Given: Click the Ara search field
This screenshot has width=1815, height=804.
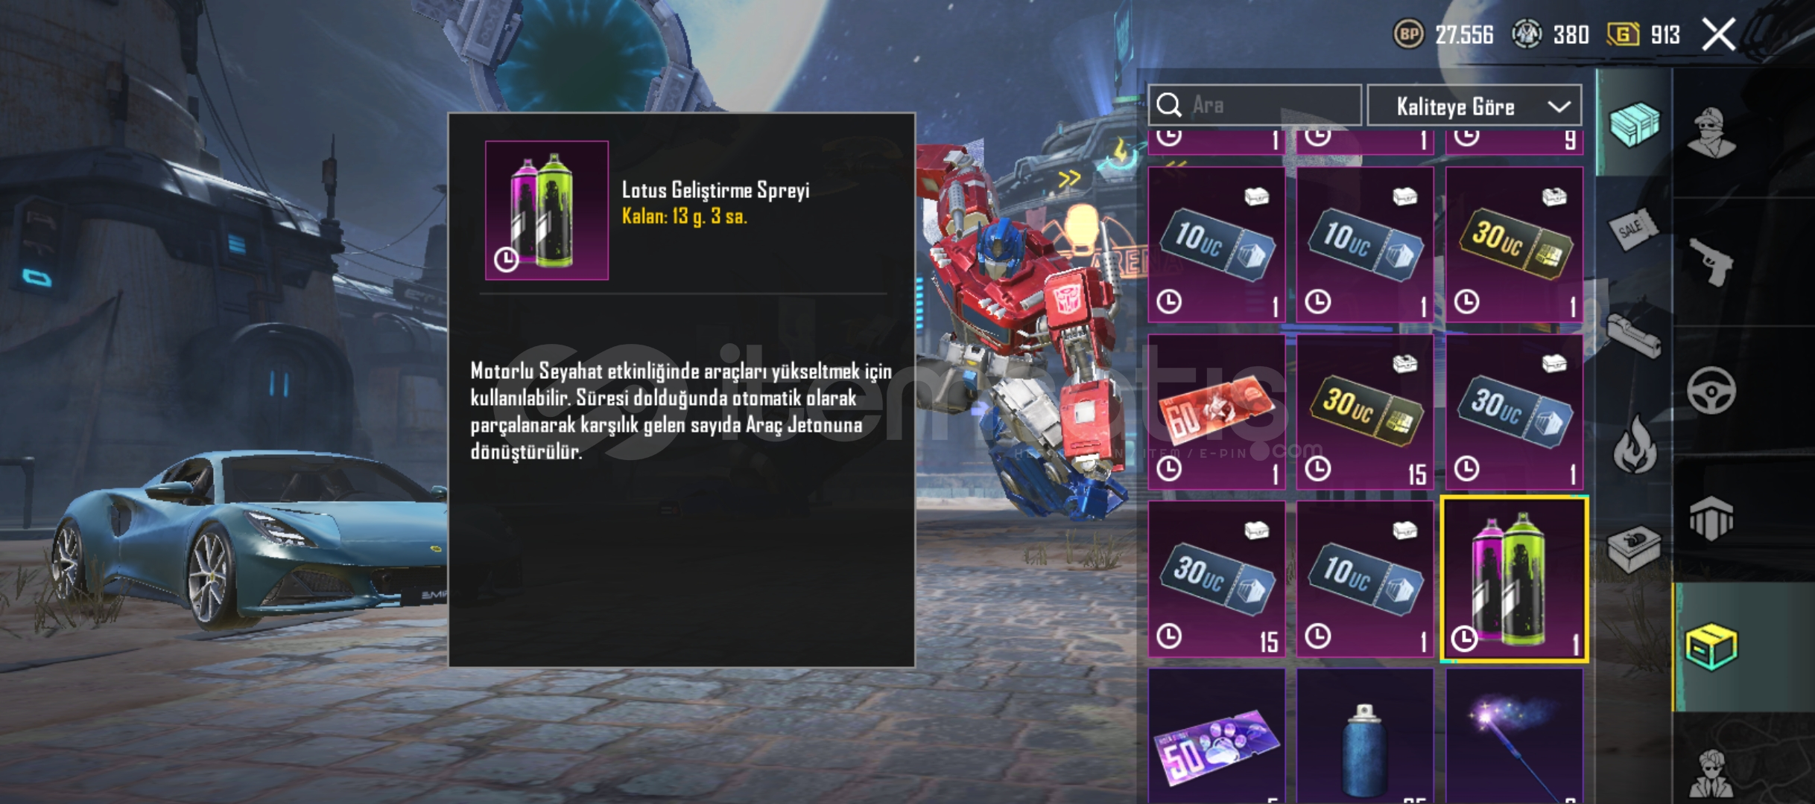Looking at the screenshot, I should tap(1255, 106).
